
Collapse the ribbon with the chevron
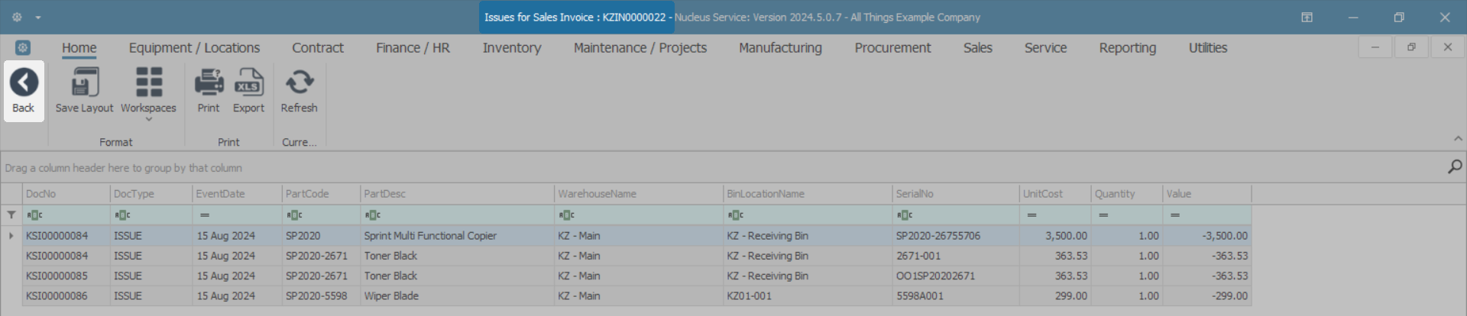tap(1458, 139)
